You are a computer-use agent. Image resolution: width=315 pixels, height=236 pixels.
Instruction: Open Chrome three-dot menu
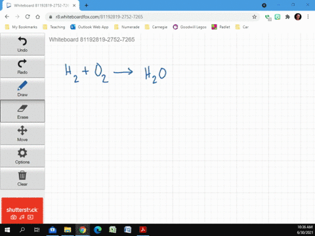click(308, 17)
